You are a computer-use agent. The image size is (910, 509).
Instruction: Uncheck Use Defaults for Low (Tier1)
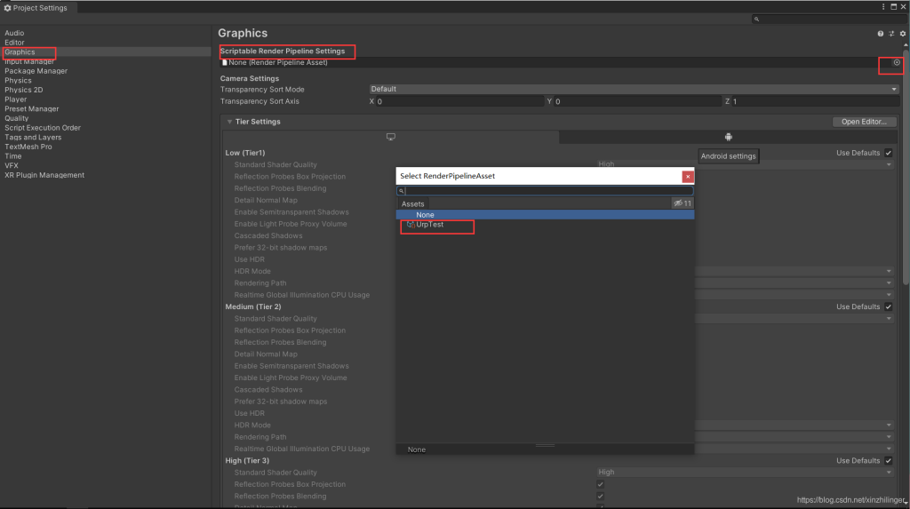click(x=889, y=153)
